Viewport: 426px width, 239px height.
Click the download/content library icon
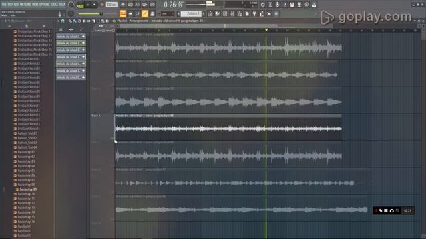click(x=314, y=5)
